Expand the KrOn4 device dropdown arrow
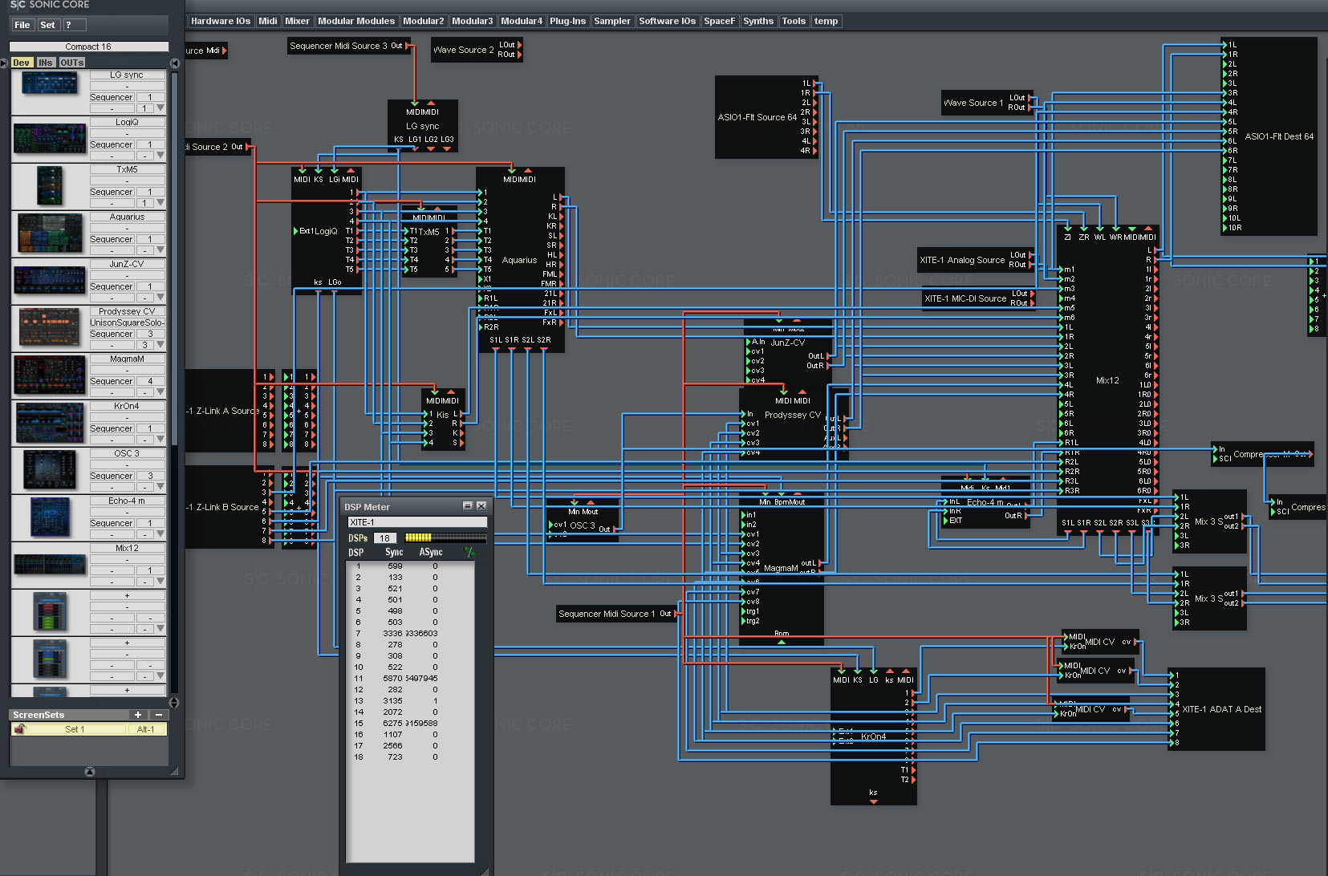1328x876 pixels. click(160, 439)
